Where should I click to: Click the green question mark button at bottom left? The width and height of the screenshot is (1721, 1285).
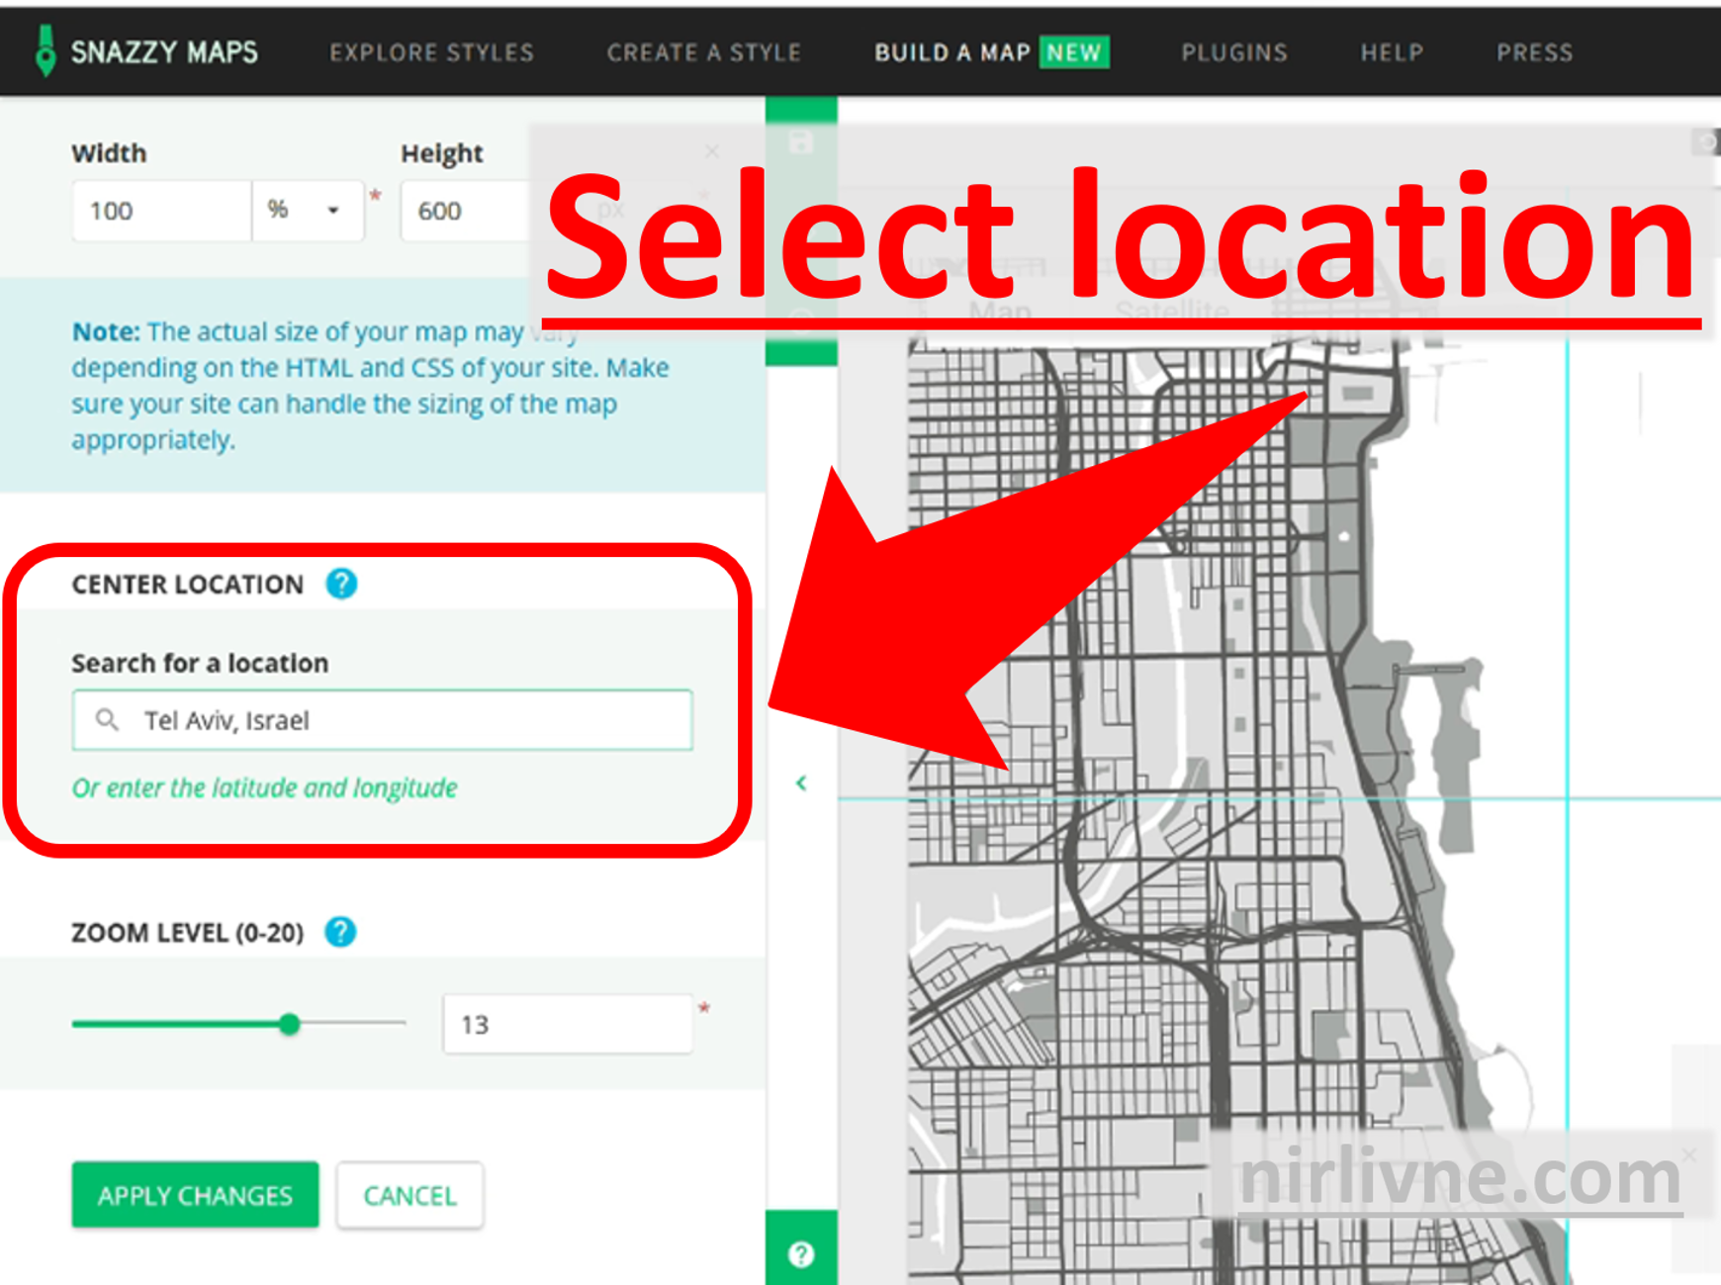click(x=801, y=1253)
